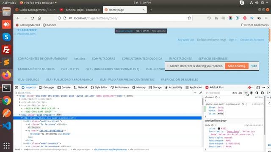The width and height of the screenshot is (271, 152).
Task: Click Stop sharing button
Action: pyautogui.click(x=237, y=66)
